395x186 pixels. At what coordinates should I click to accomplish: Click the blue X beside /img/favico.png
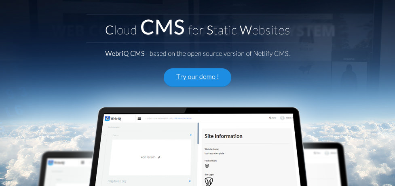[190, 181]
